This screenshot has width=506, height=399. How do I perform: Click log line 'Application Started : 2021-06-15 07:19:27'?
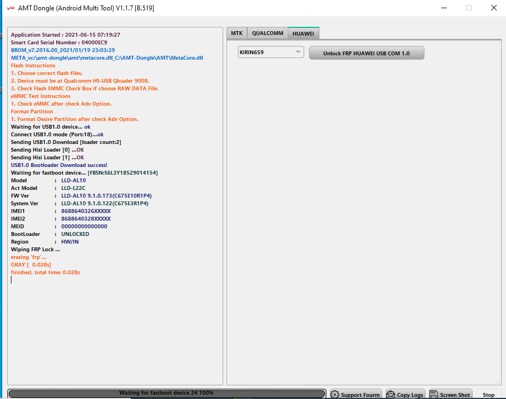tap(66, 35)
